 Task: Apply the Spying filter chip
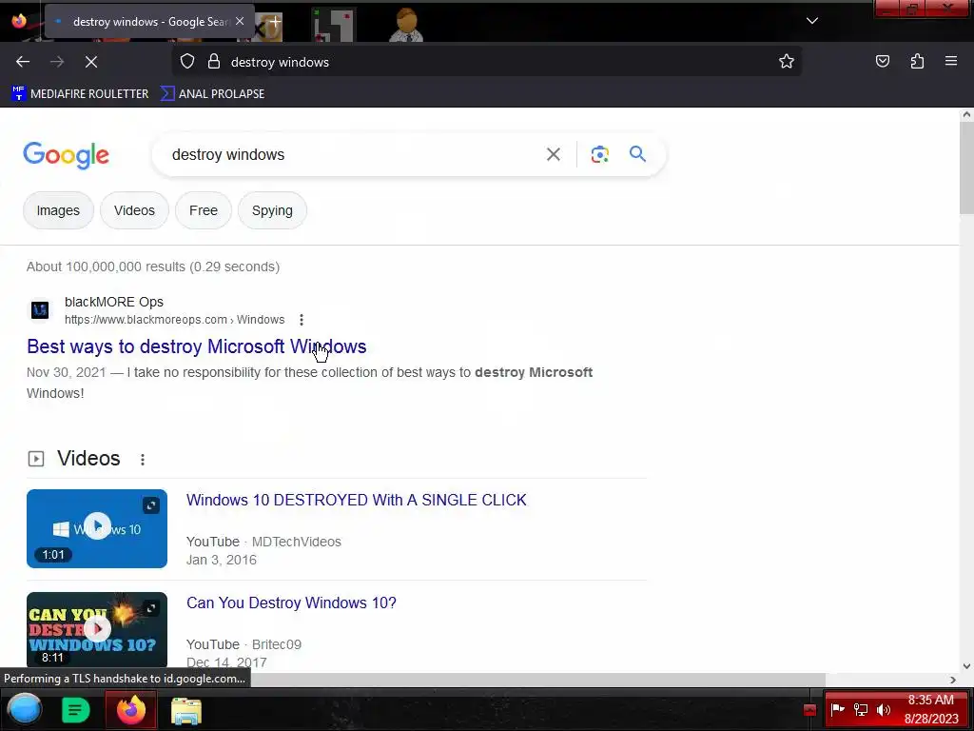pyautogui.click(x=272, y=210)
